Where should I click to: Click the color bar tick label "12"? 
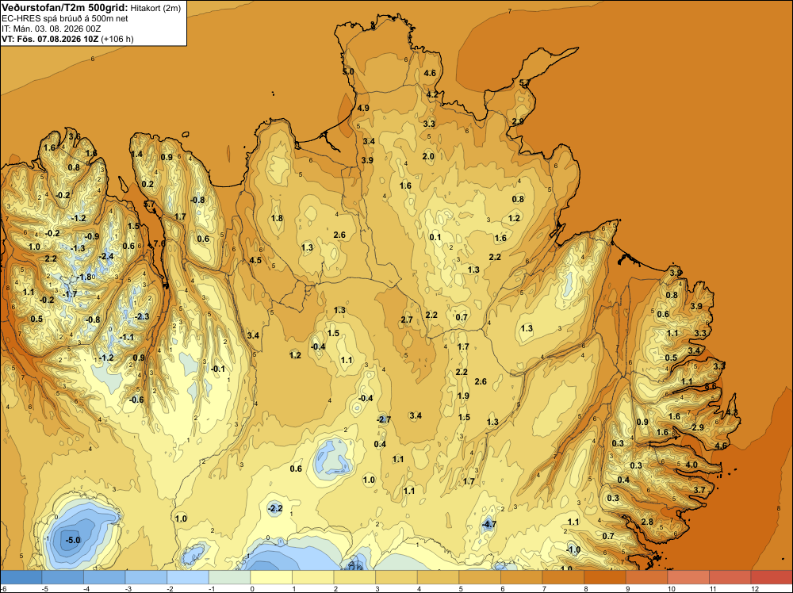point(755,588)
